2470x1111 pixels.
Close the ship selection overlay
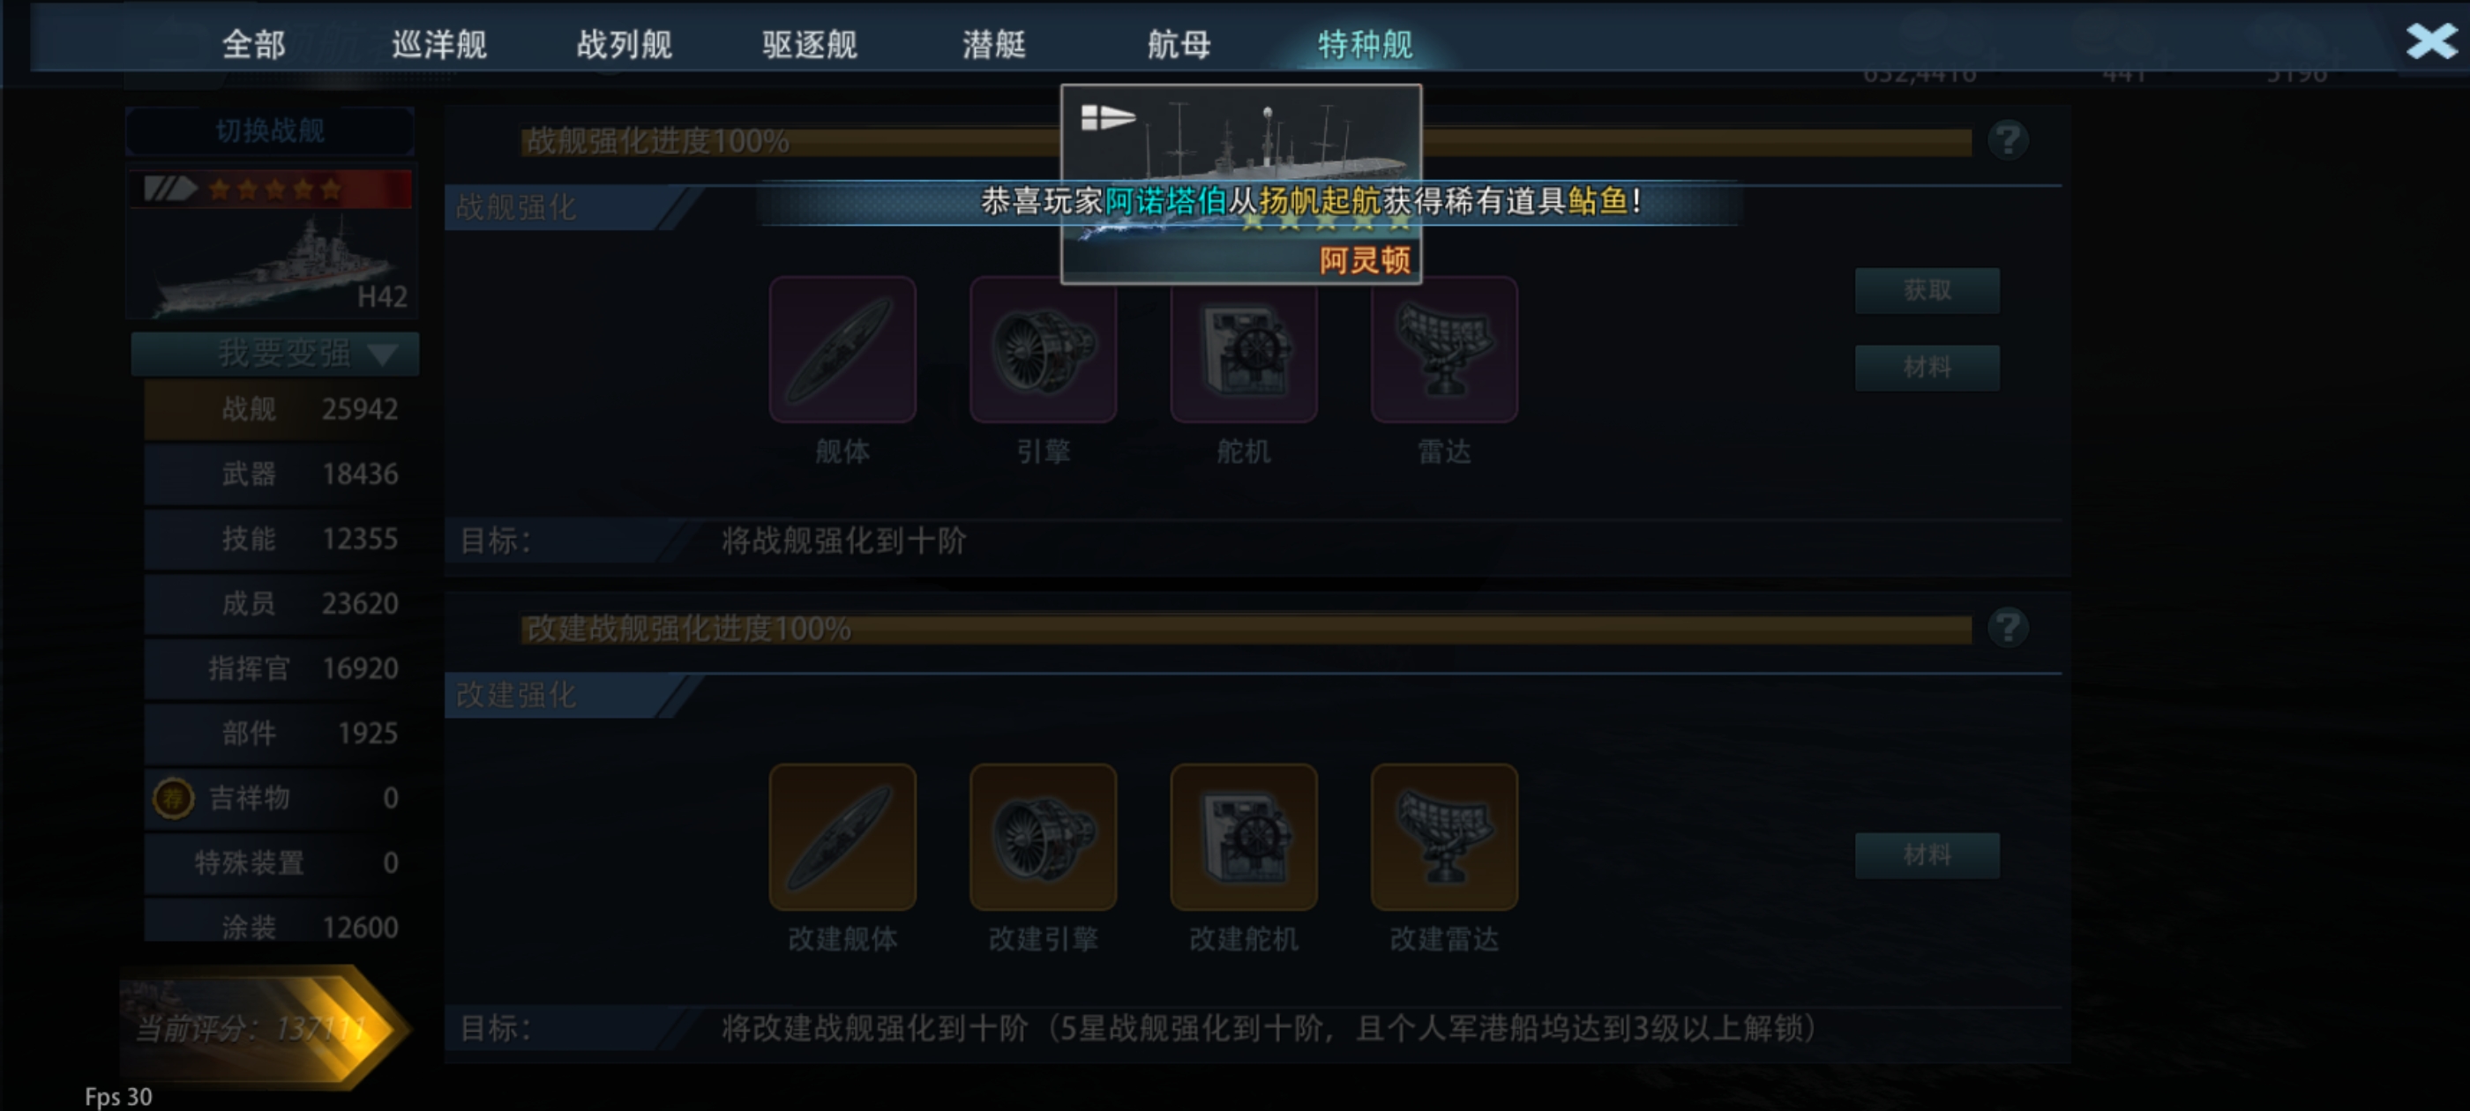[x=2430, y=41]
